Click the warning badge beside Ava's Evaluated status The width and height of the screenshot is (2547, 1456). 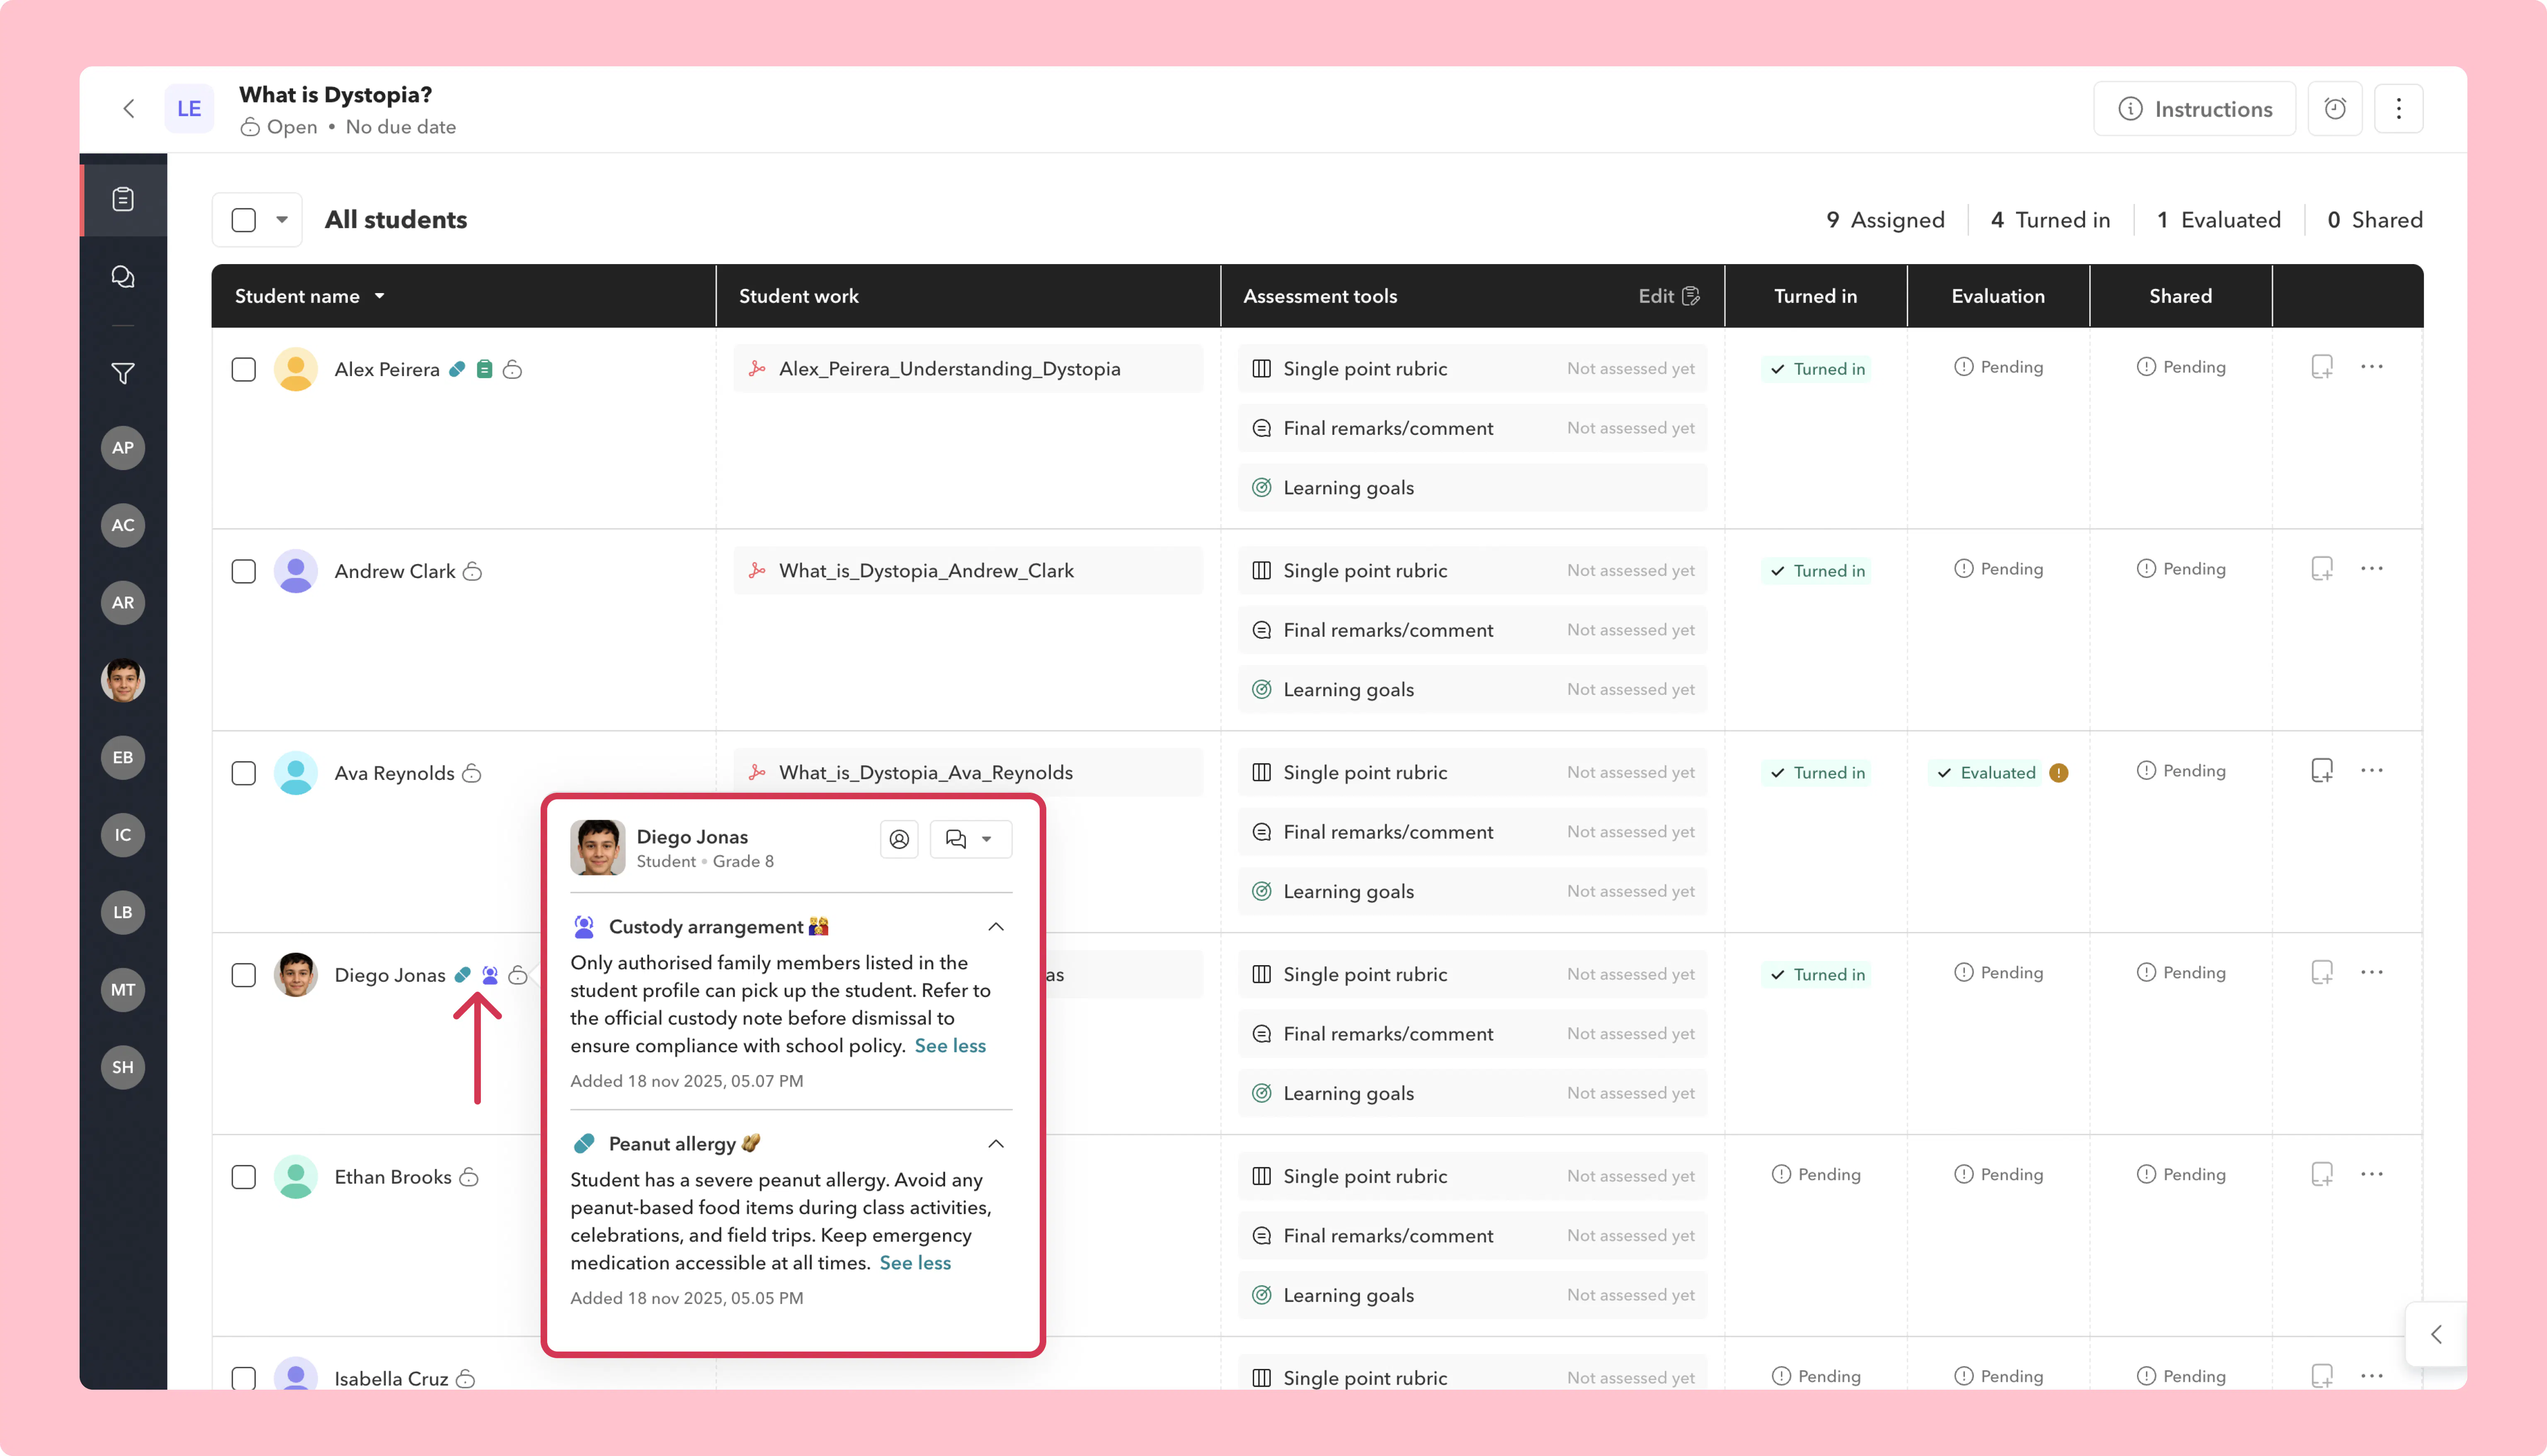(2058, 773)
